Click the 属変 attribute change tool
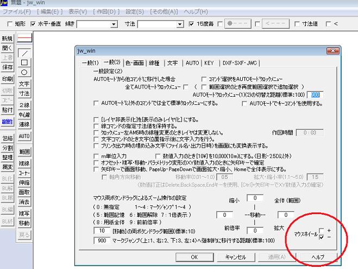Image resolution: width=358 pixels, height=269 pixels. point(7,167)
